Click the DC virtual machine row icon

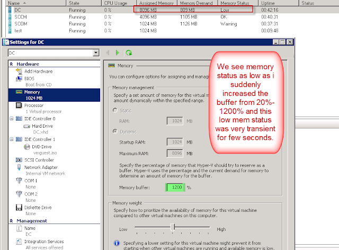click(x=10, y=10)
